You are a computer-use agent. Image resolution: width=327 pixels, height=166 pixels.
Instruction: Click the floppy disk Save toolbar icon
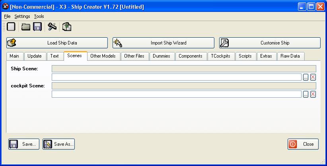click(x=37, y=27)
